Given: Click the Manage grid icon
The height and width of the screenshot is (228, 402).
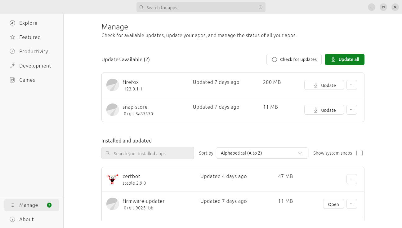Looking at the screenshot, I should (12, 205).
